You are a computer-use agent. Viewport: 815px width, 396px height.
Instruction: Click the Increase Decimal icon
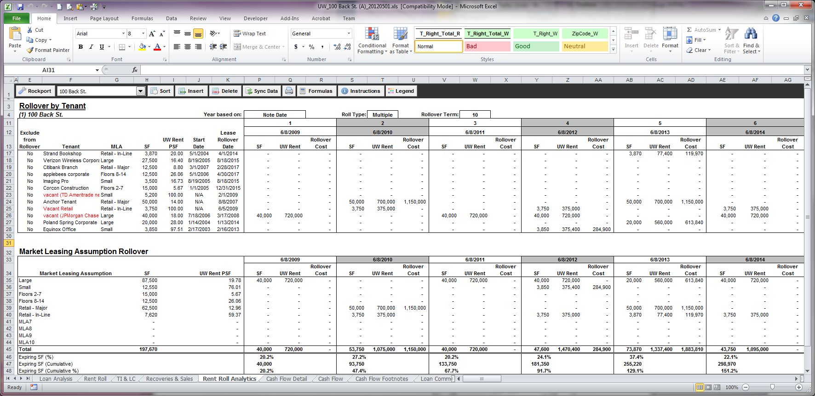(x=337, y=46)
